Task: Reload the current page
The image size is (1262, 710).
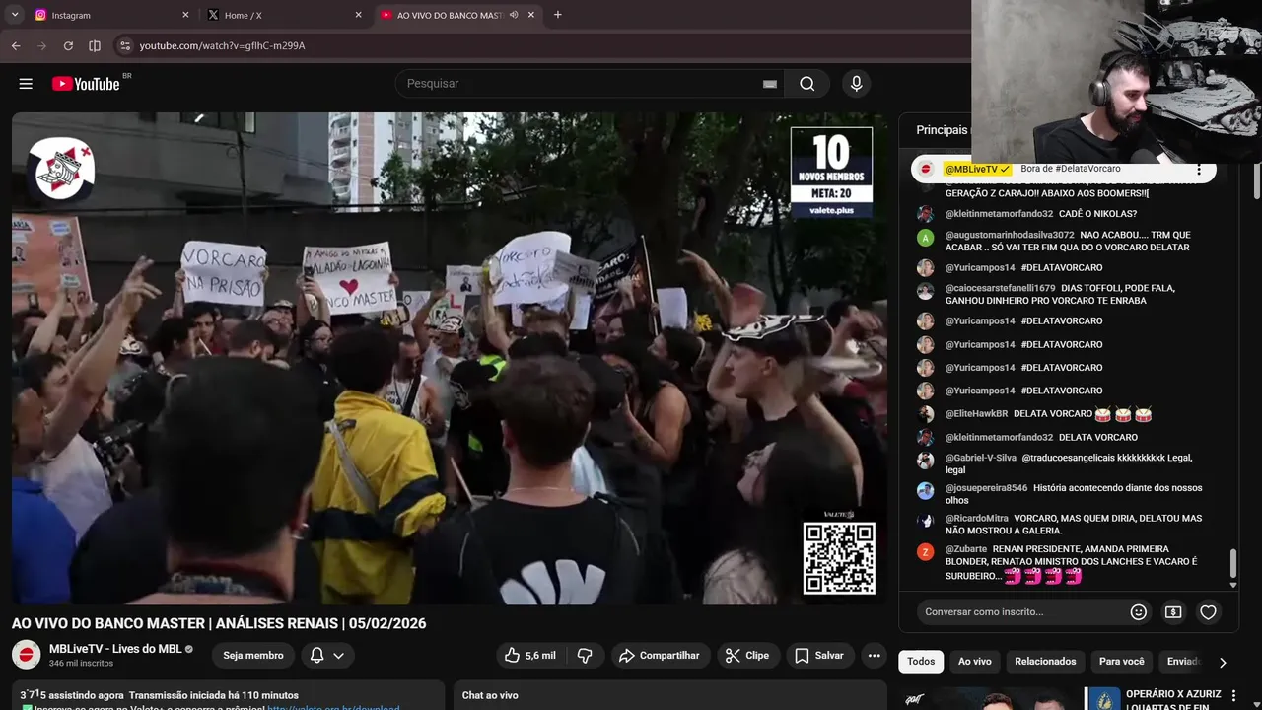Action: tap(68, 45)
